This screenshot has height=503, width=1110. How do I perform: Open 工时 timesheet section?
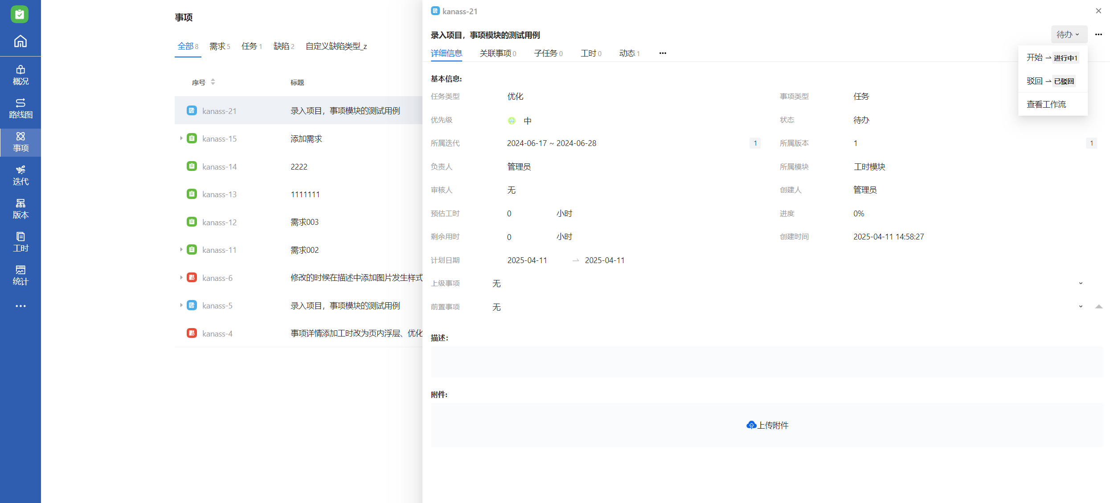click(20, 242)
